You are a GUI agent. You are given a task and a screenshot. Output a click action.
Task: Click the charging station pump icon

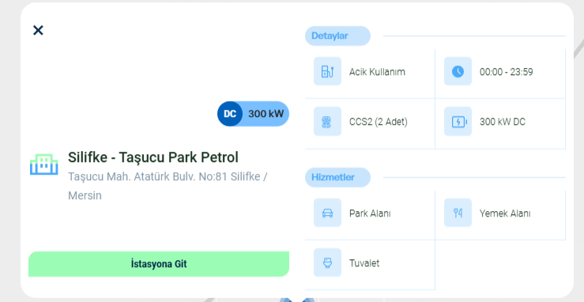327,71
